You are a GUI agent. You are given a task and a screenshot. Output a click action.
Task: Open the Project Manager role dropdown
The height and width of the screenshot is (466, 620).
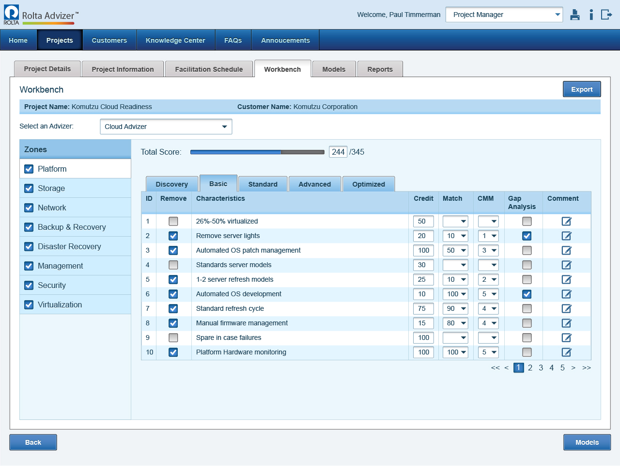504,15
